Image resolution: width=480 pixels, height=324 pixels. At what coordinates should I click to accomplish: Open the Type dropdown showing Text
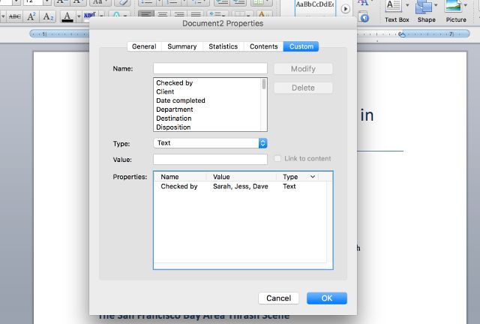click(x=210, y=143)
